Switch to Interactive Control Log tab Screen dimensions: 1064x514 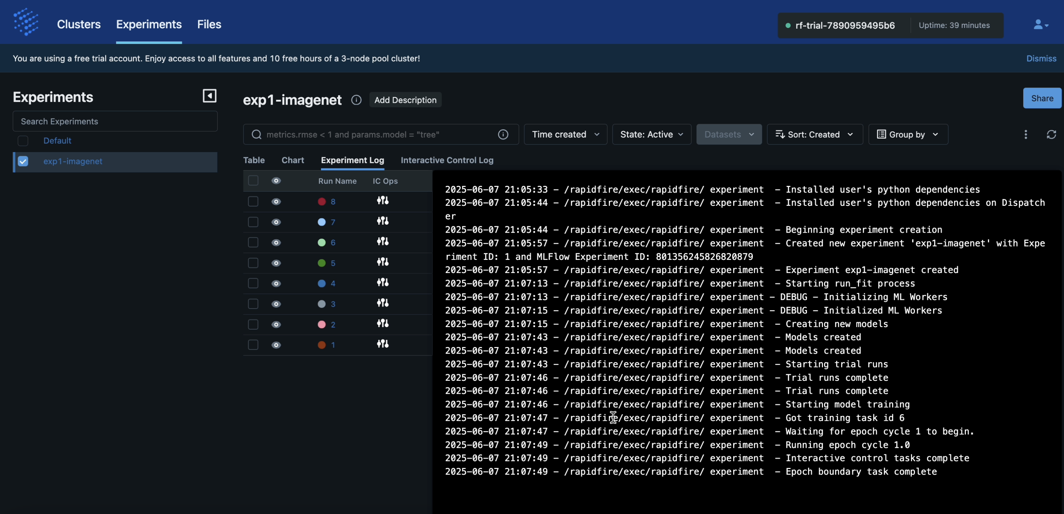tap(447, 160)
